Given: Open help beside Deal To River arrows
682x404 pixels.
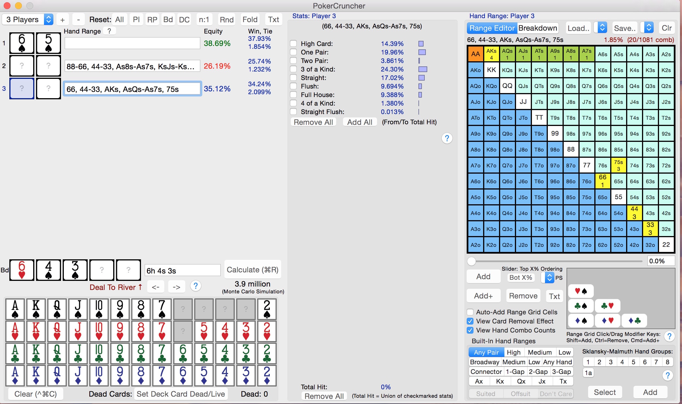Looking at the screenshot, I should [x=195, y=286].
